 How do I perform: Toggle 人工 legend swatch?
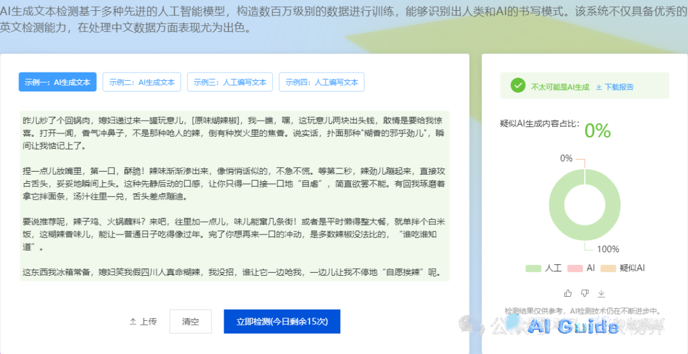pos(533,268)
